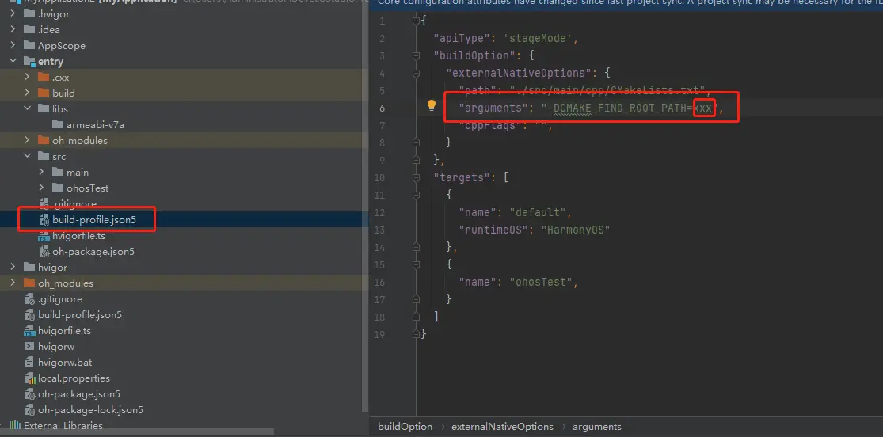Select External Libraries node

pyautogui.click(x=63, y=425)
